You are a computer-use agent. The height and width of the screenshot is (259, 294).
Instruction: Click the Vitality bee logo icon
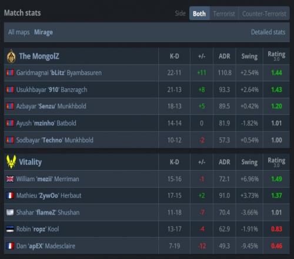pos(11,162)
